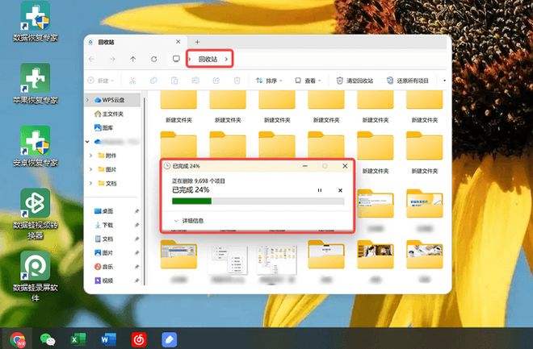Expand 详细信息 in progress dialog
This screenshot has height=349, width=533.
[189, 221]
